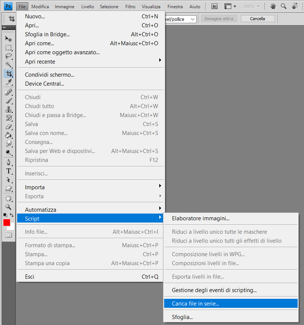
Task: Choose Carica file in serie...
Action: pos(231,303)
